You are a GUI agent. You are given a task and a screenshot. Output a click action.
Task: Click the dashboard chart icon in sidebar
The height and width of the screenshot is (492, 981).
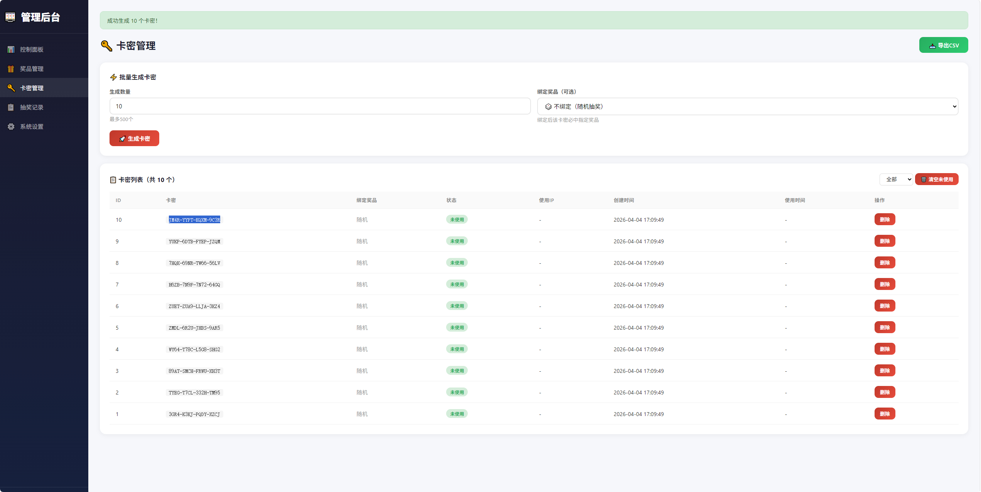click(11, 49)
